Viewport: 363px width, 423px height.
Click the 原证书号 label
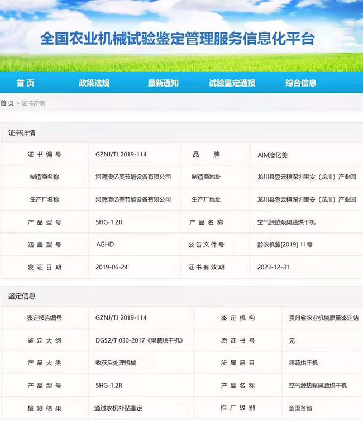238,340
